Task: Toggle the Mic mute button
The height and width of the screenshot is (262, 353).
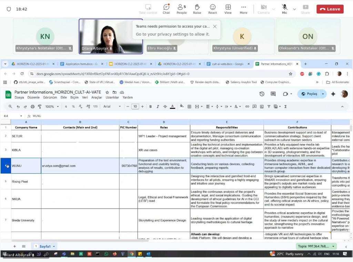Action: [x=284, y=9]
